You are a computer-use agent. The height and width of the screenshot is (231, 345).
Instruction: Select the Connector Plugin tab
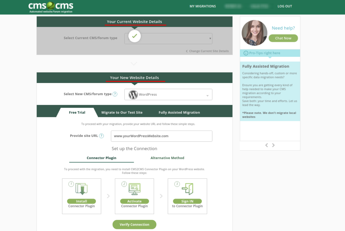pos(101,158)
